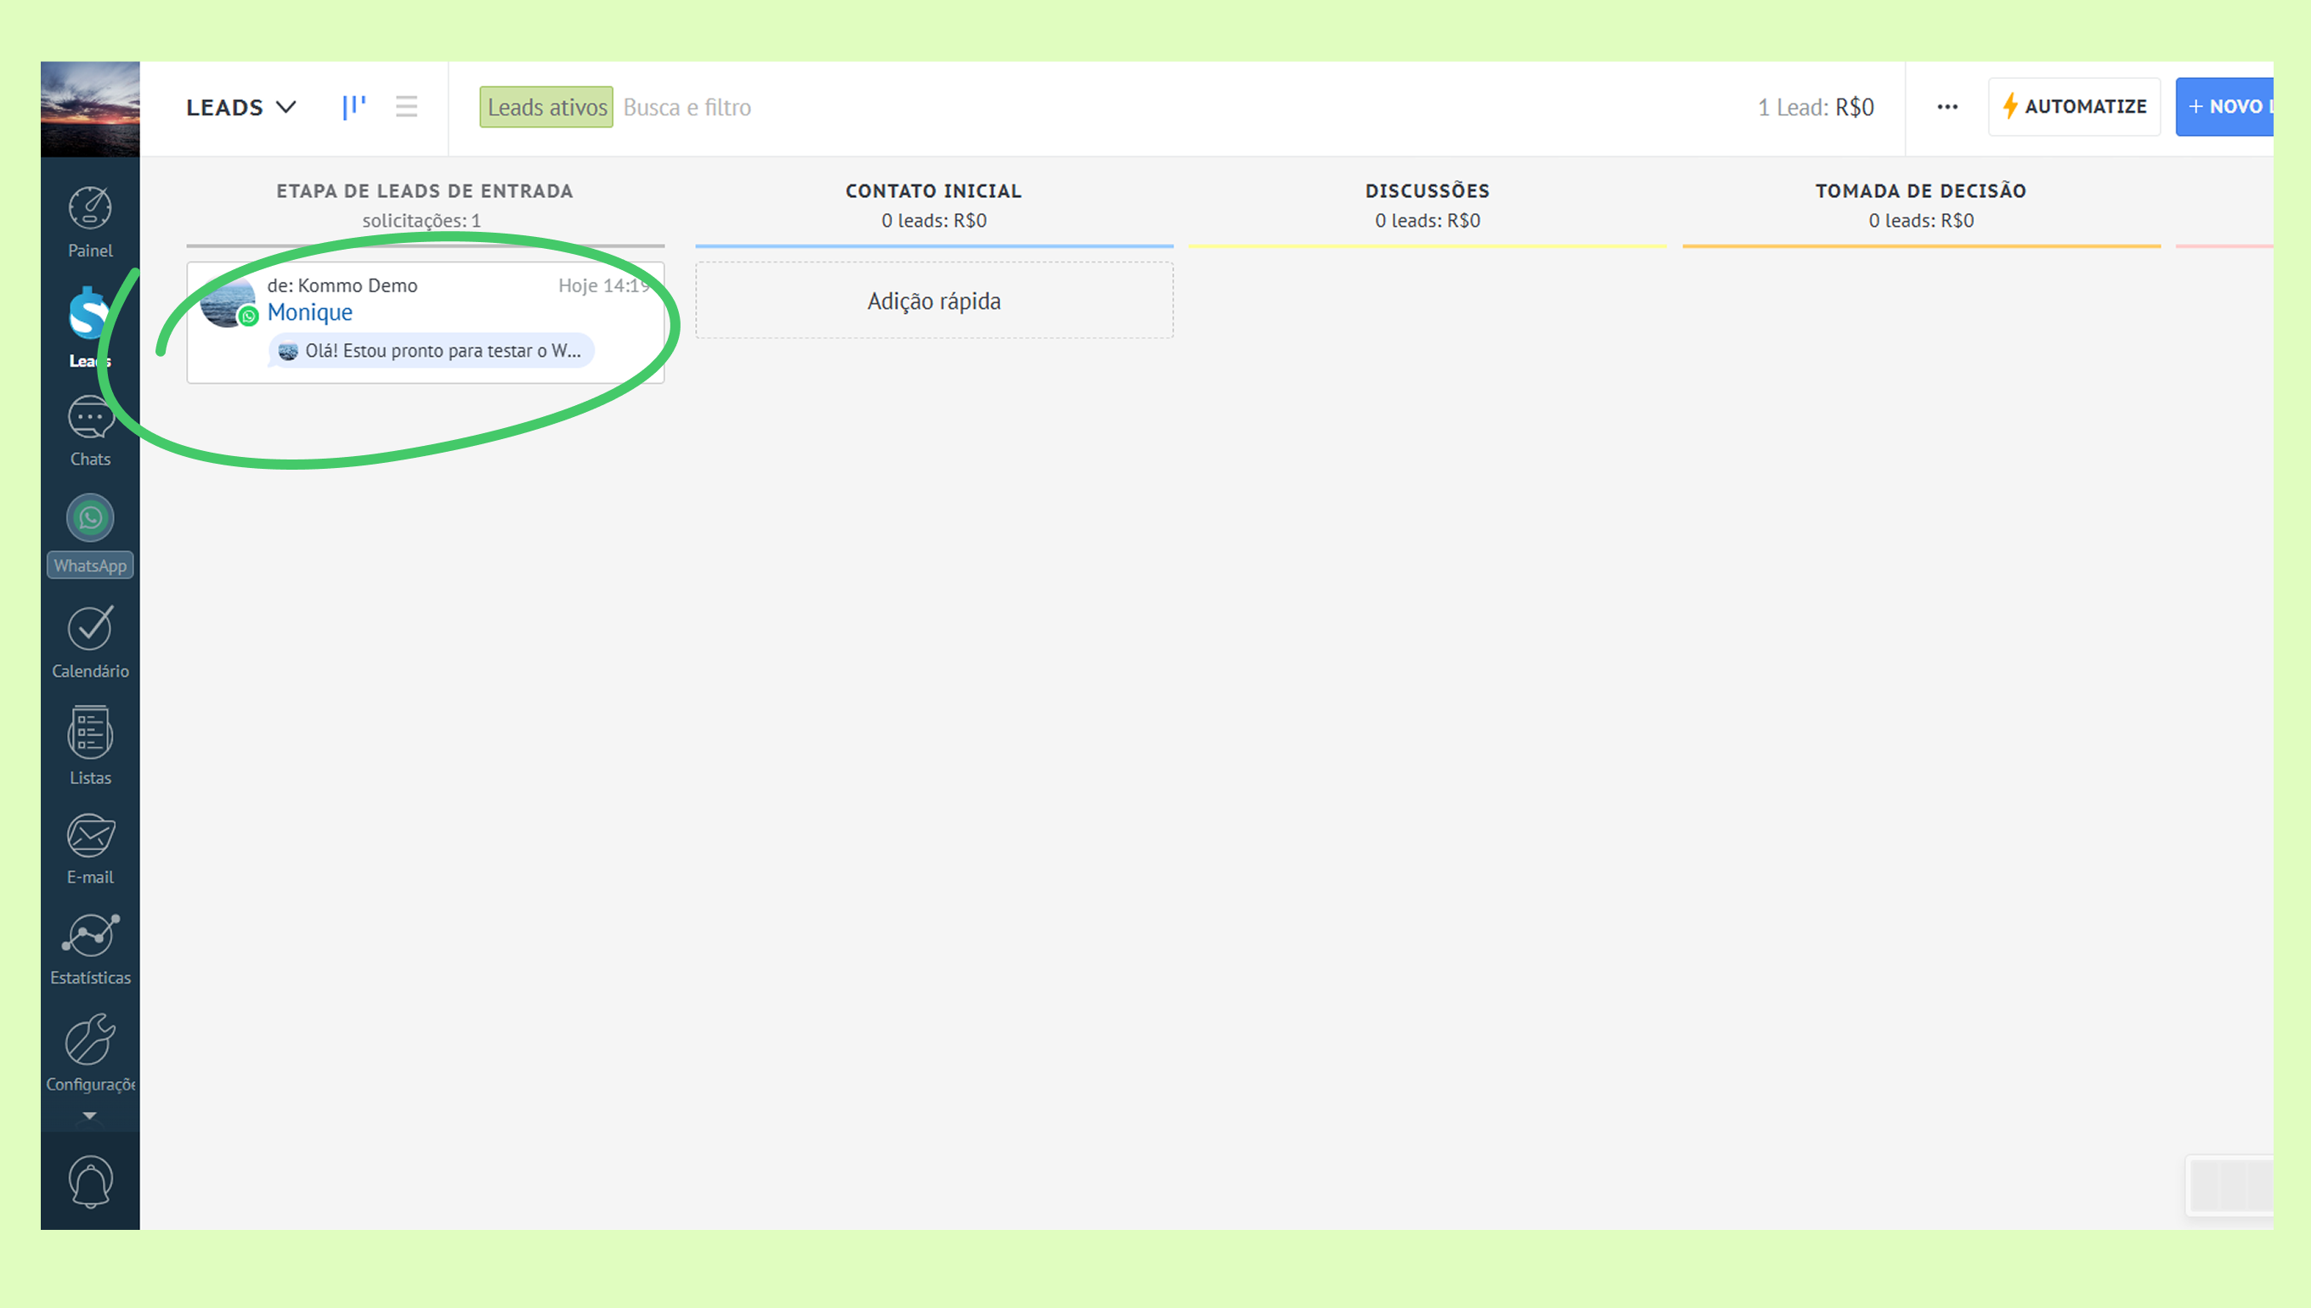Click the 'solicitações: 1' count text

pos(421,220)
